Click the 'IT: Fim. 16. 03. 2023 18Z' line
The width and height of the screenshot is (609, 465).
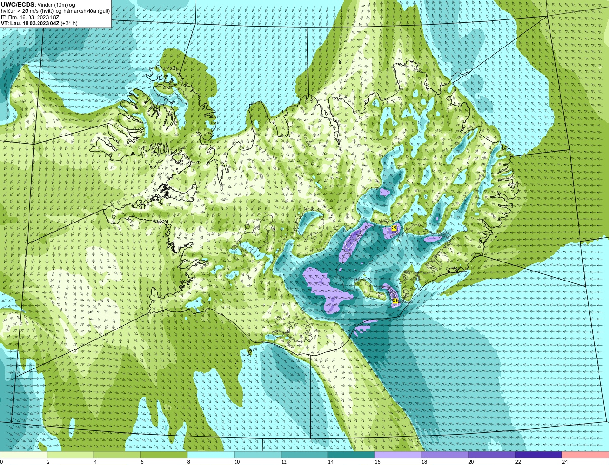click(30, 17)
